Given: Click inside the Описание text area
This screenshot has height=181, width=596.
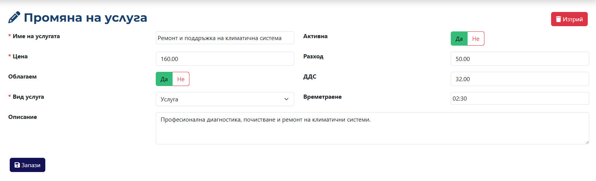Looking at the screenshot, I should pos(372,128).
